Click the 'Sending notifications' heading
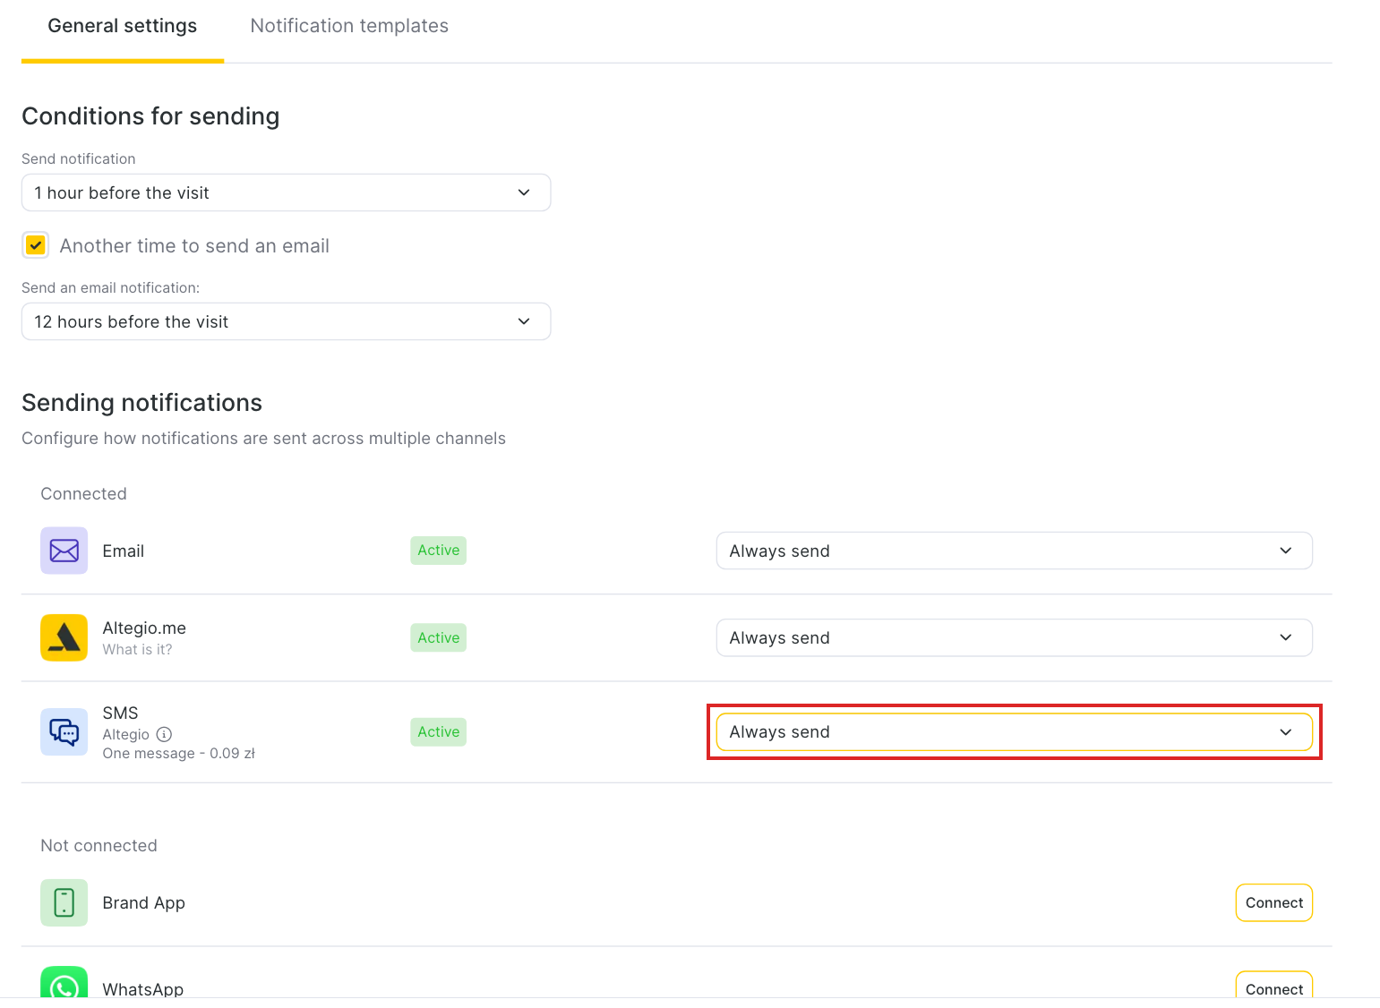Viewport: 1380px width, 1008px height. (141, 403)
